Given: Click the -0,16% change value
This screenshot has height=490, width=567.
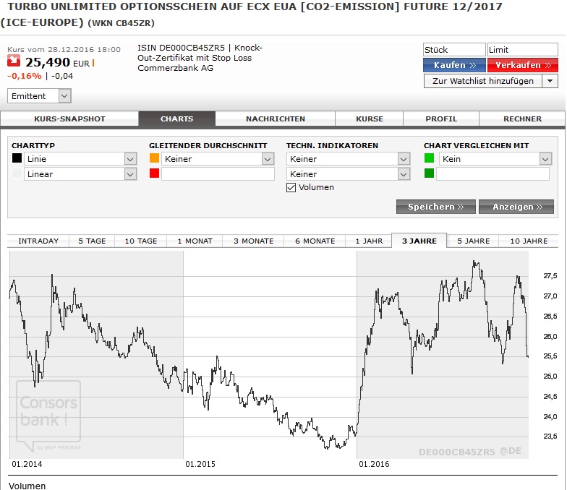Looking at the screenshot, I should click(25, 77).
